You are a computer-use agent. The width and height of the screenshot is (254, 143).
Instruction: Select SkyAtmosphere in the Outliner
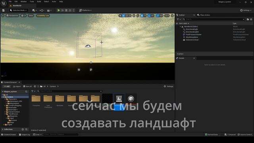pyautogui.click(x=192, y=37)
